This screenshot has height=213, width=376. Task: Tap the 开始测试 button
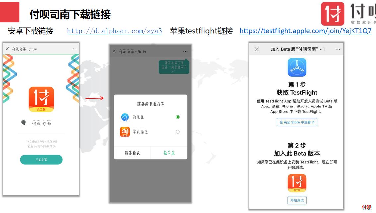[297, 200]
